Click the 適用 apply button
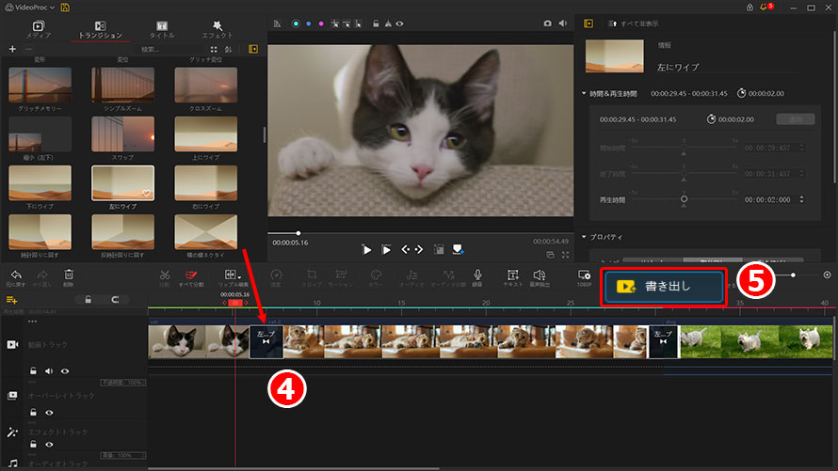The width and height of the screenshot is (838, 471). click(796, 119)
